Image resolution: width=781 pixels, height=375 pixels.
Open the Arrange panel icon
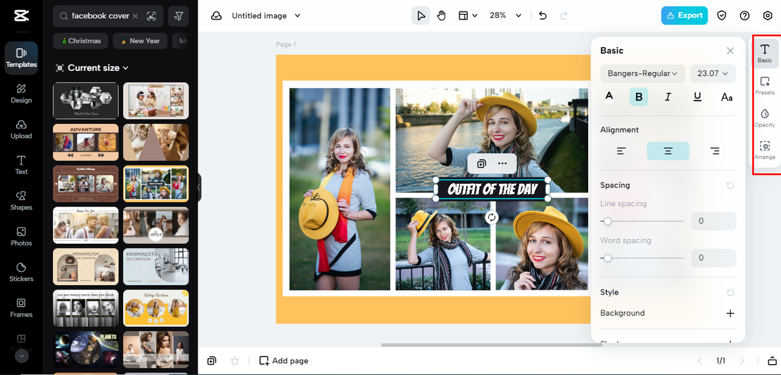tap(765, 150)
